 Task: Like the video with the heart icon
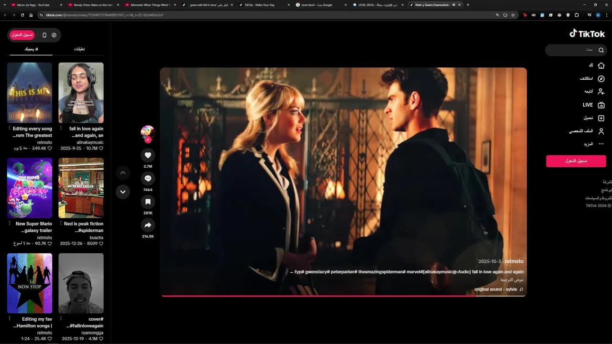tap(148, 155)
